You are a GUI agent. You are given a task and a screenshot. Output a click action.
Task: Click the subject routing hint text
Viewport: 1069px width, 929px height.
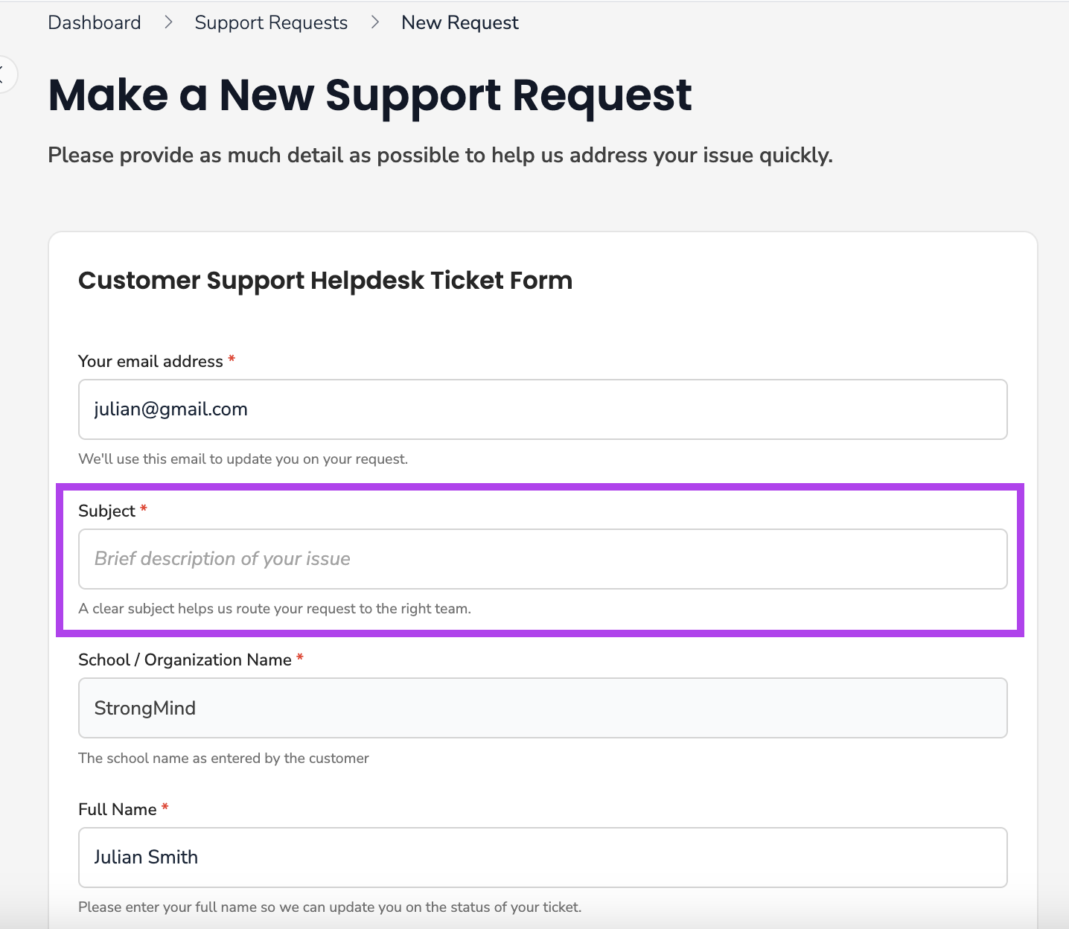coord(275,609)
